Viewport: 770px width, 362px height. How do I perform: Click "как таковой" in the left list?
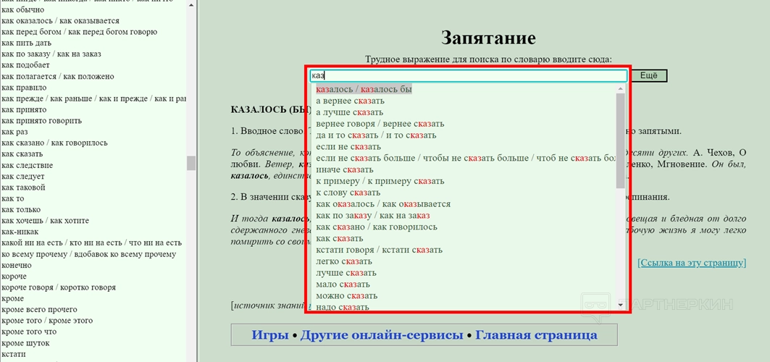pyautogui.click(x=24, y=188)
